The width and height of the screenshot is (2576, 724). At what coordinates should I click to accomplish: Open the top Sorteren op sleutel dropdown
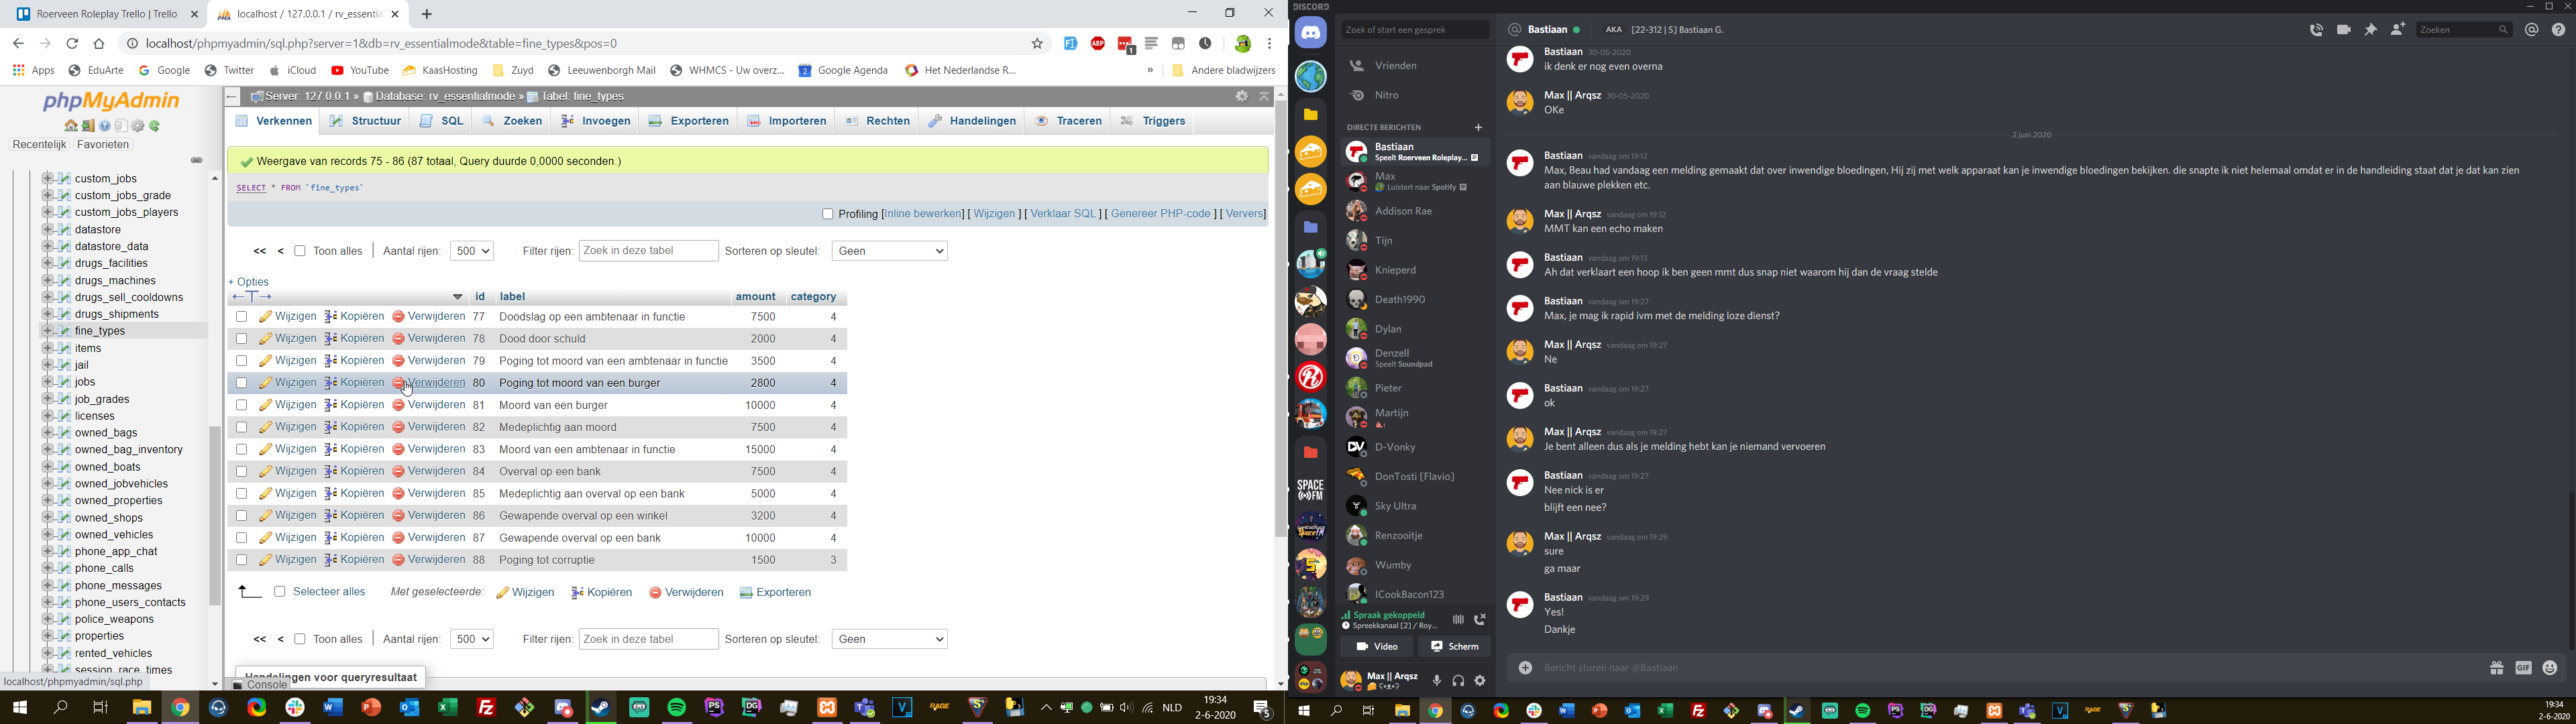tap(889, 251)
